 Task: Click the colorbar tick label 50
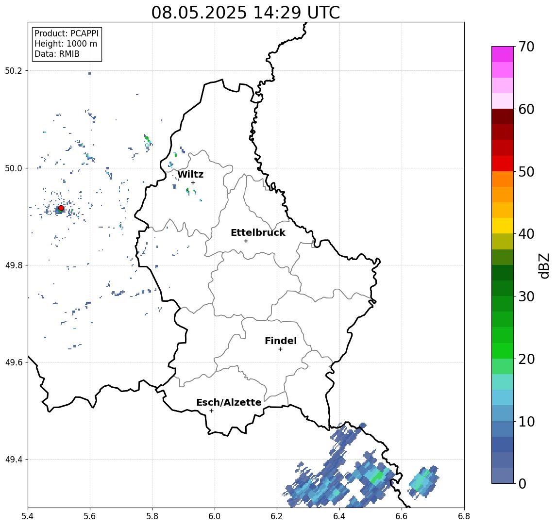click(x=526, y=172)
